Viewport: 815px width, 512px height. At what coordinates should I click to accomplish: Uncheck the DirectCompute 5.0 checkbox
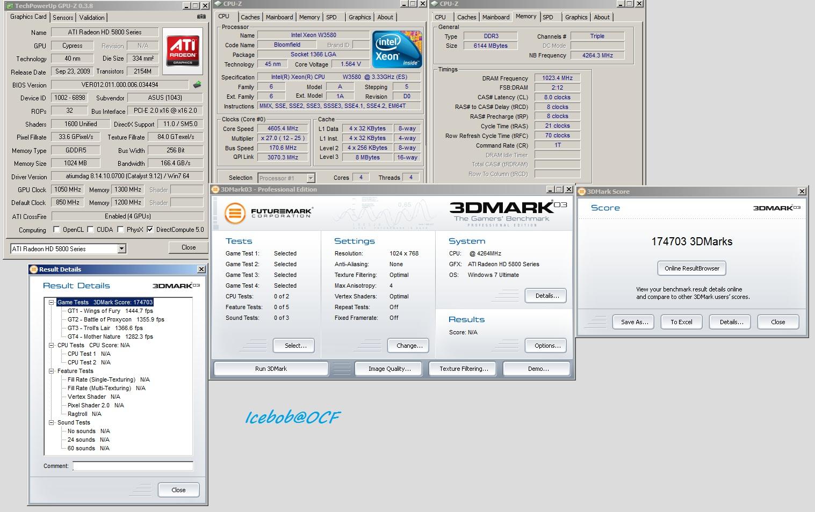(150, 230)
